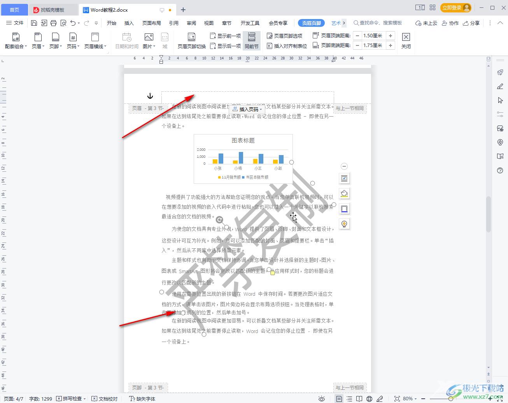Viewport: 508px width, 403px height.
Task: Decrease header top distance
Action: [357, 36]
